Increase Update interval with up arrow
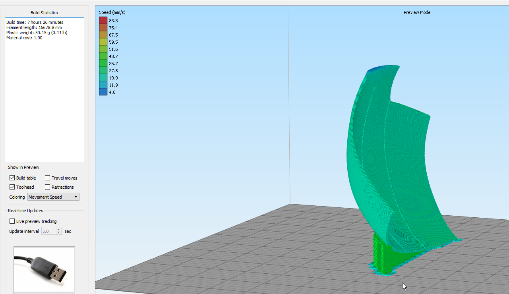The width and height of the screenshot is (509, 294). click(x=59, y=229)
